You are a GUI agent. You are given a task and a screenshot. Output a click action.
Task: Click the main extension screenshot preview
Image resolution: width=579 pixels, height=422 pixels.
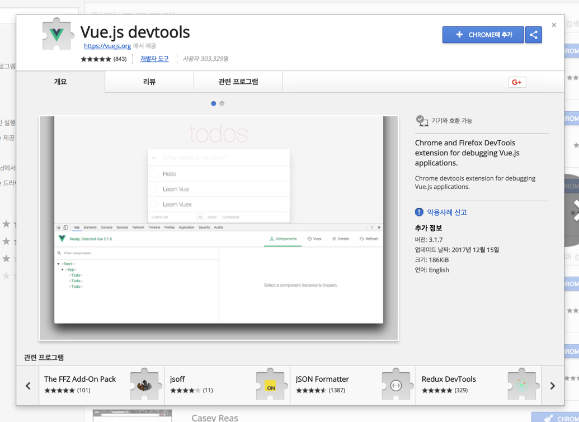tap(219, 228)
